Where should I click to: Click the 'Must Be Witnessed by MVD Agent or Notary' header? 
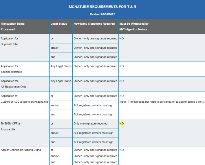click(x=162, y=27)
